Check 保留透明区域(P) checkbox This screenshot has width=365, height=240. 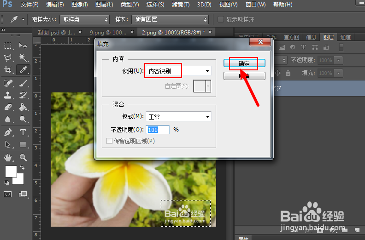pos(109,141)
